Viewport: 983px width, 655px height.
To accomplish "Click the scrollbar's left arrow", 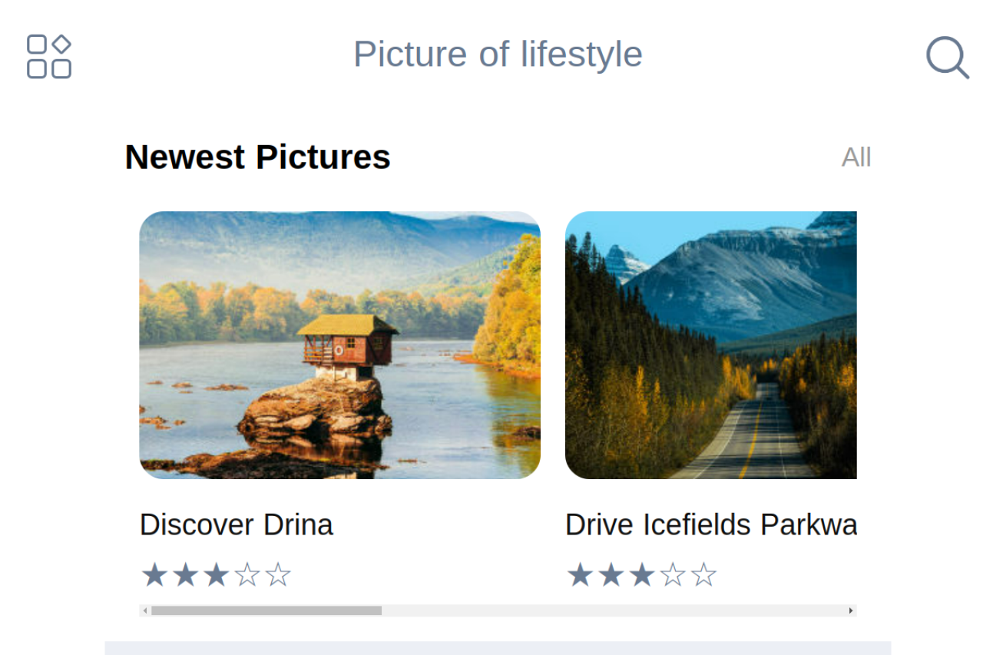I will 145,610.
